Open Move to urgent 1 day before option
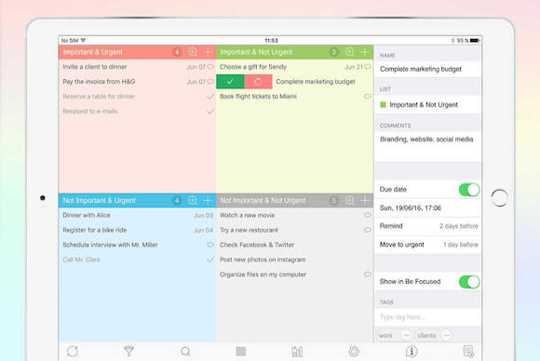540x361 pixels. click(427, 245)
